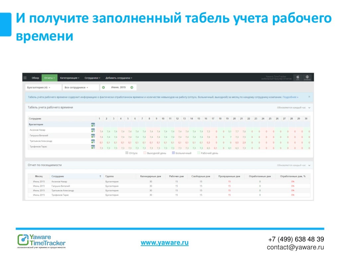The image size is (340, 255).
Task: Select Галушка Виталий in timesheet table
Action: point(39,135)
